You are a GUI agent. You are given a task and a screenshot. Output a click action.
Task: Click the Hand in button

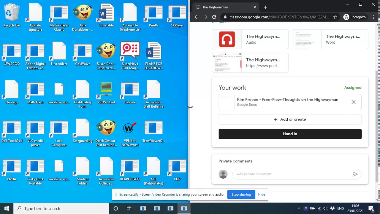[290, 134]
